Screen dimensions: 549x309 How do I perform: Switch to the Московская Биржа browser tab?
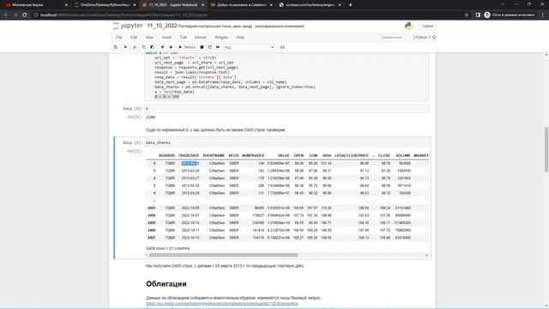[35, 5]
